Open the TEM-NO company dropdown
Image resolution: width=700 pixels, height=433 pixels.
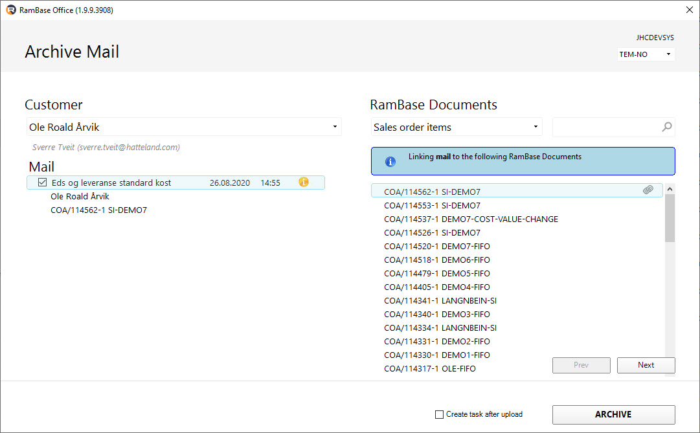point(646,54)
